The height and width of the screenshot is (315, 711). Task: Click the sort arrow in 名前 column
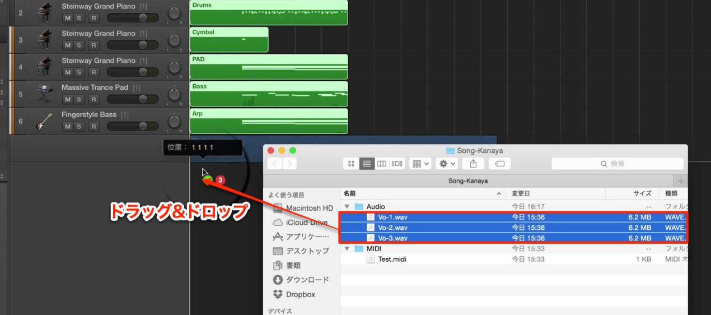coord(499,193)
